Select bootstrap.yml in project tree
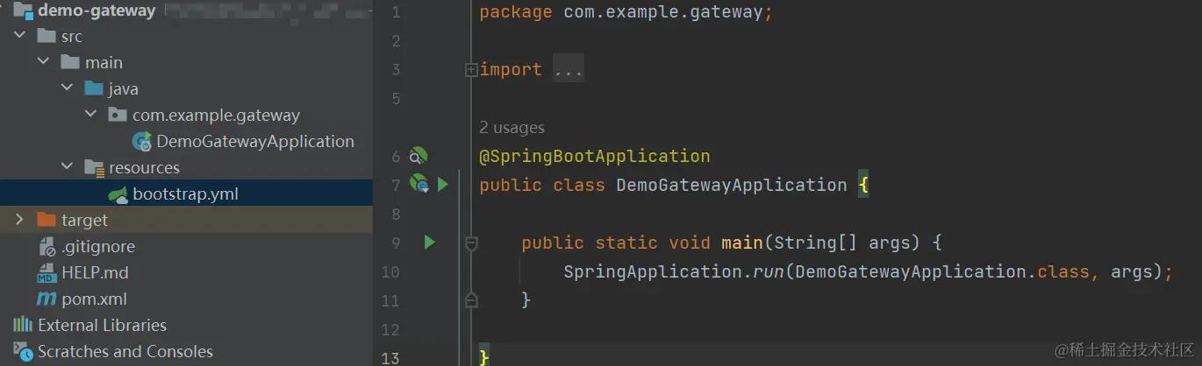1202x366 pixels. (x=185, y=194)
